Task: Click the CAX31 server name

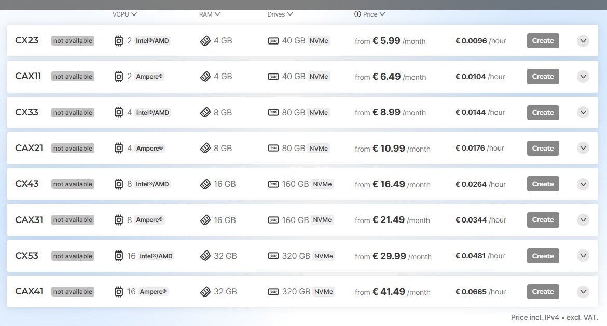Action: (29, 220)
